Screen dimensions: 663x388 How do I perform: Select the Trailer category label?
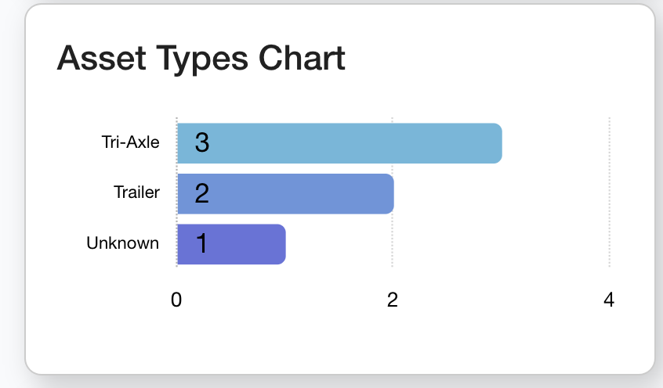pos(136,192)
